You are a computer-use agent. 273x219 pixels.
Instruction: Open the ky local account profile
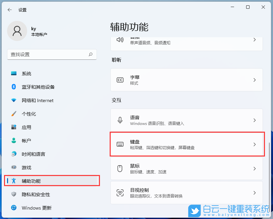32,31
